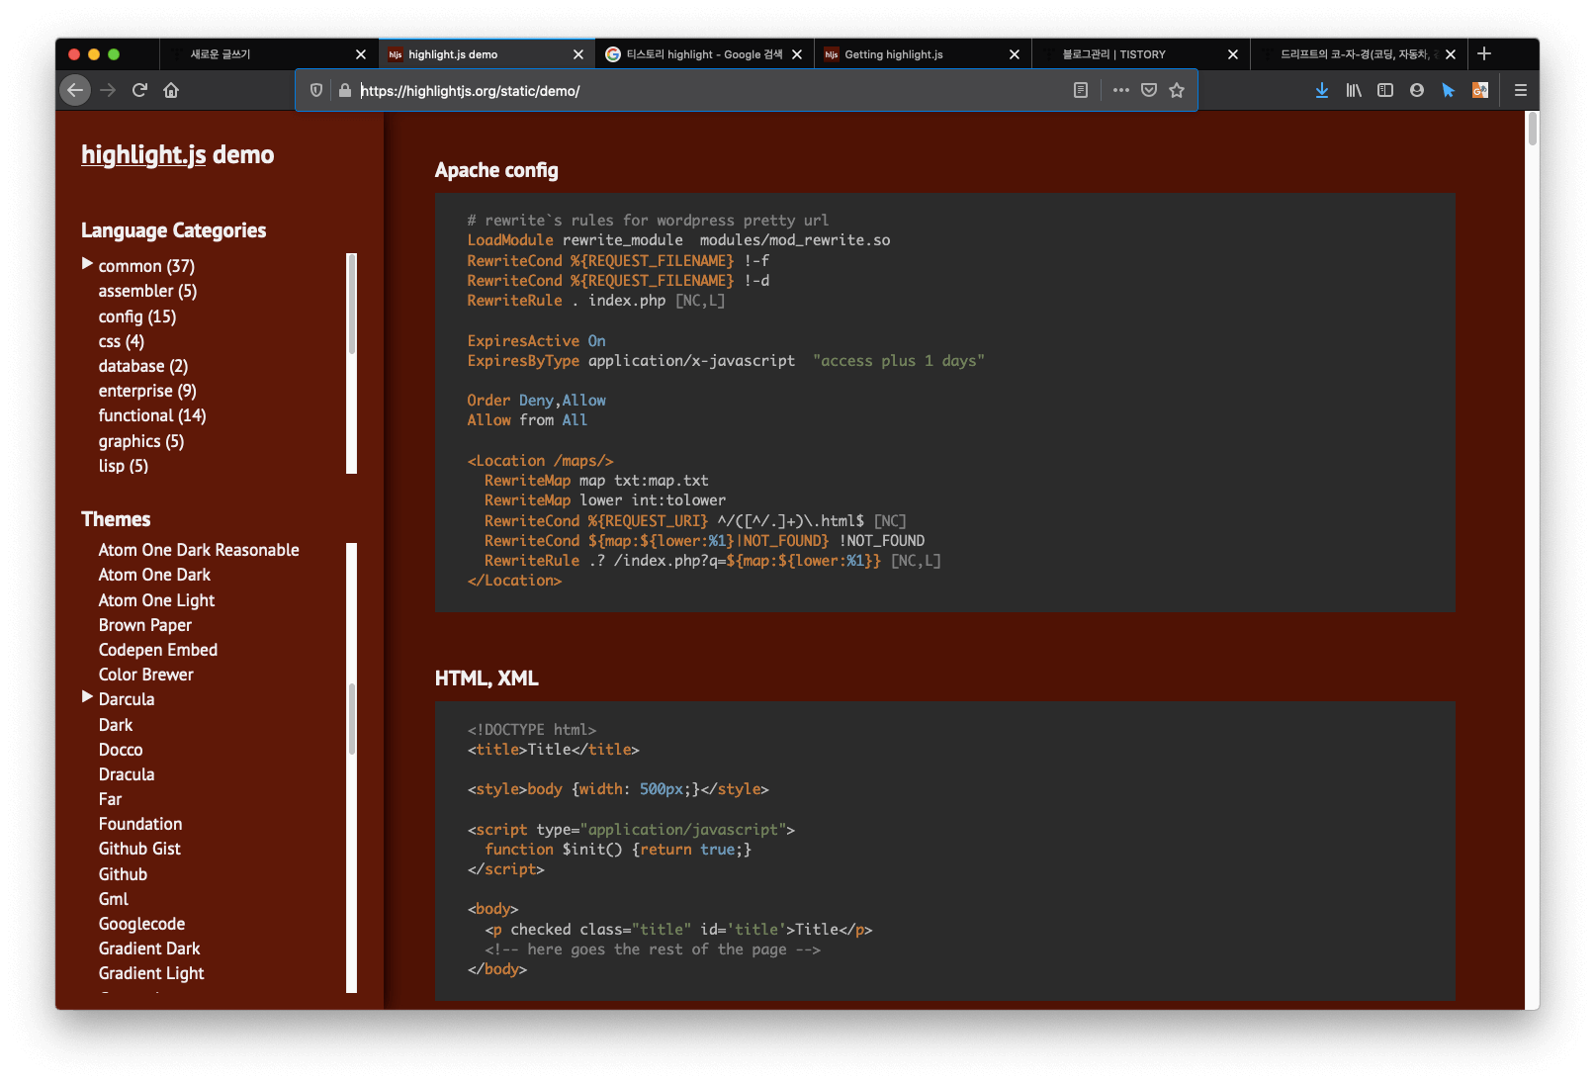Close the highlight.js demo tab
The width and height of the screenshot is (1595, 1083).
(x=578, y=54)
